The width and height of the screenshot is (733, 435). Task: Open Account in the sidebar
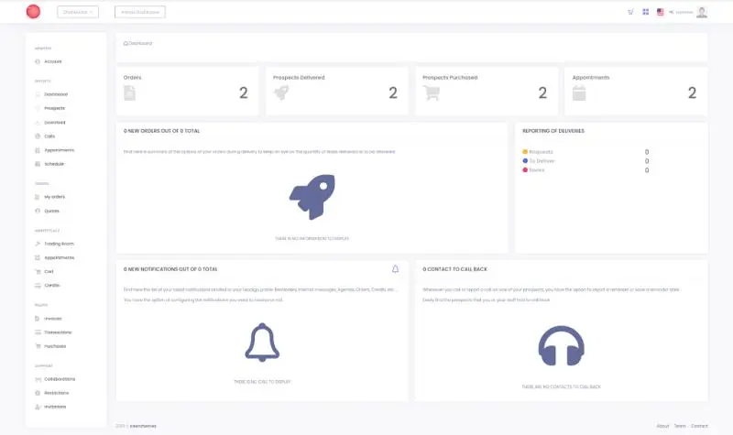(x=53, y=61)
